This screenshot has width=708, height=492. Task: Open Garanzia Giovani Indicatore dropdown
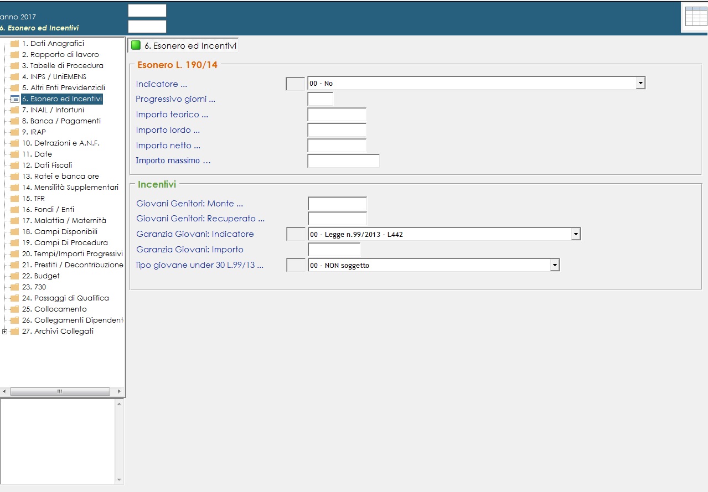pyautogui.click(x=576, y=234)
